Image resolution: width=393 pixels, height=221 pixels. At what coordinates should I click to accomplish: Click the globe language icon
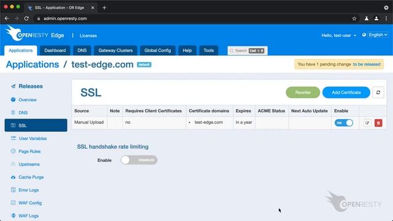(364, 35)
